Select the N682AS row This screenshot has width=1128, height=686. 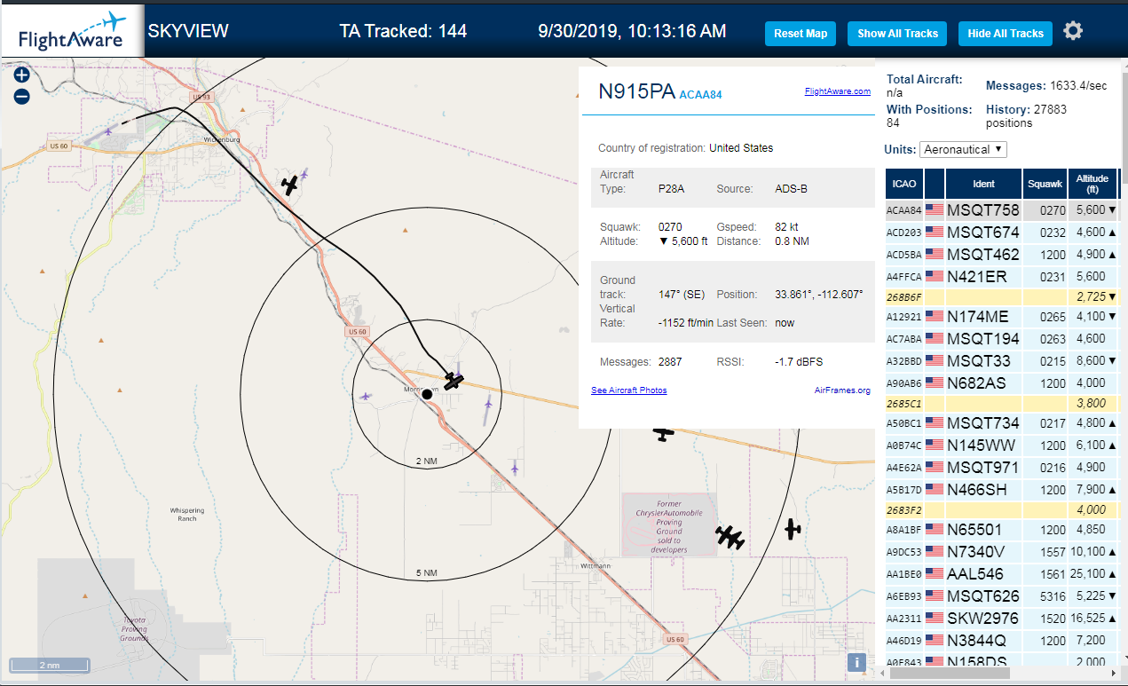(1001, 382)
